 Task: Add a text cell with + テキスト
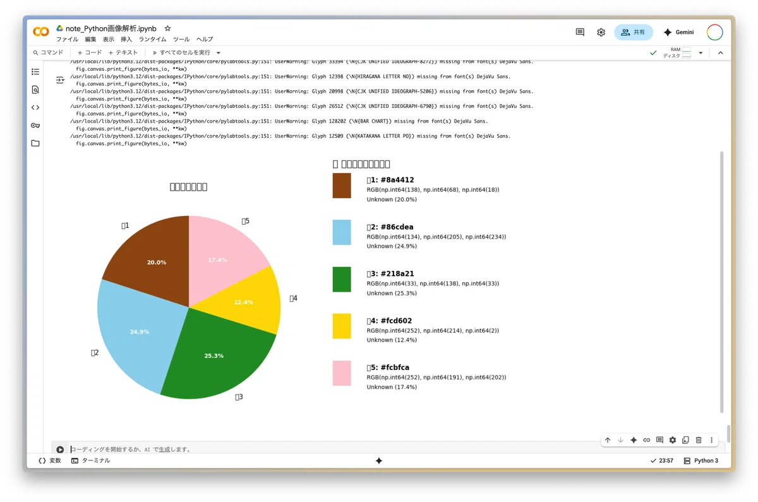(123, 53)
